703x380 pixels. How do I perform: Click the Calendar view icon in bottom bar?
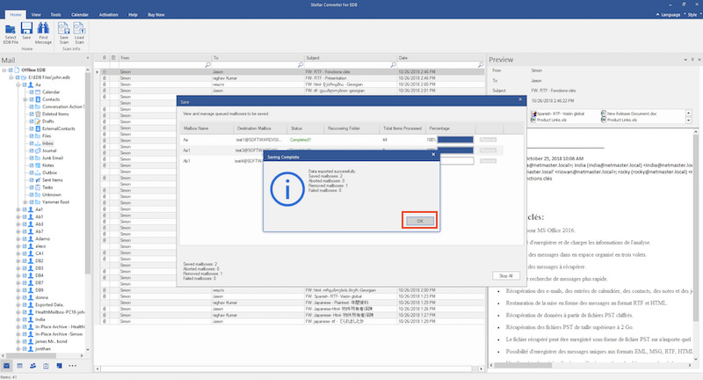pyautogui.click(x=19, y=366)
